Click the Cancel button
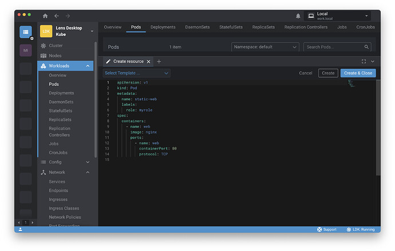This screenshot has width=395, height=251. click(x=306, y=73)
